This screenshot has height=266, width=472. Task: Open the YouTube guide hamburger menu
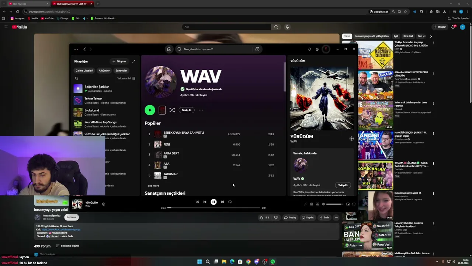click(6, 27)
